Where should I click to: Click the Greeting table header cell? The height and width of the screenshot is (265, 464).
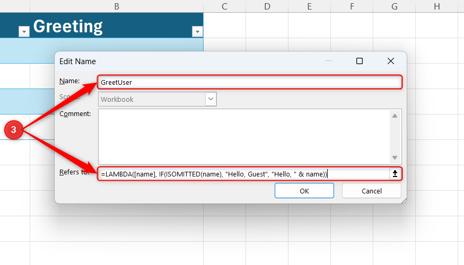coord(117,25)
